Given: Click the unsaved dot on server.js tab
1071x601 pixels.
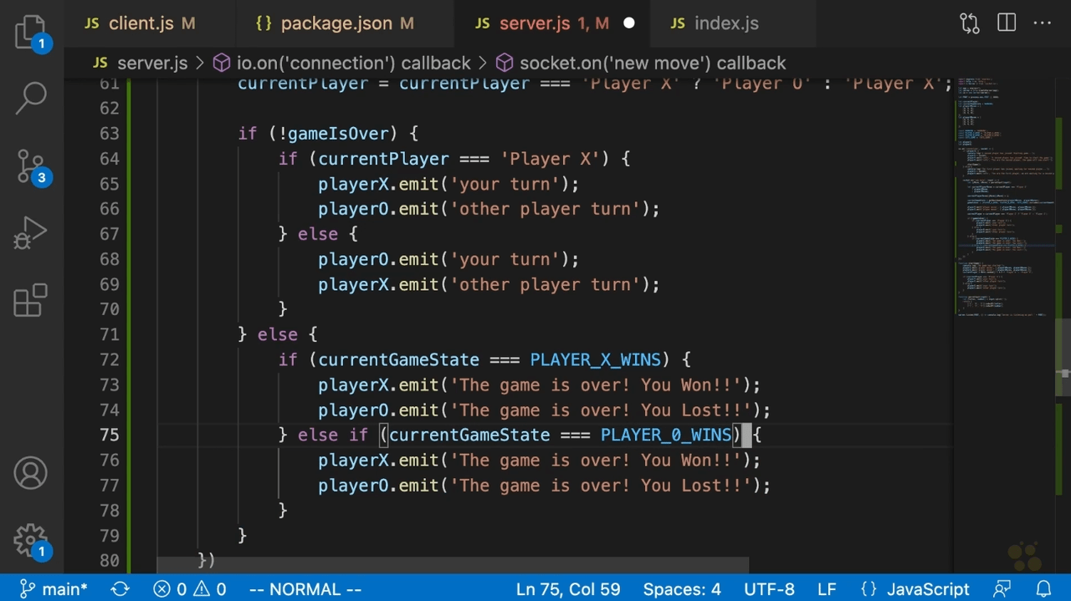Looking at the screenshot, I should tap(629, 23).
